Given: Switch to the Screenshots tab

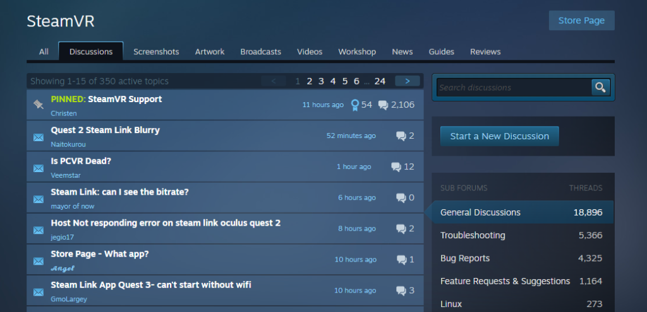Looking at the screenshot, I should click(156, 52).
